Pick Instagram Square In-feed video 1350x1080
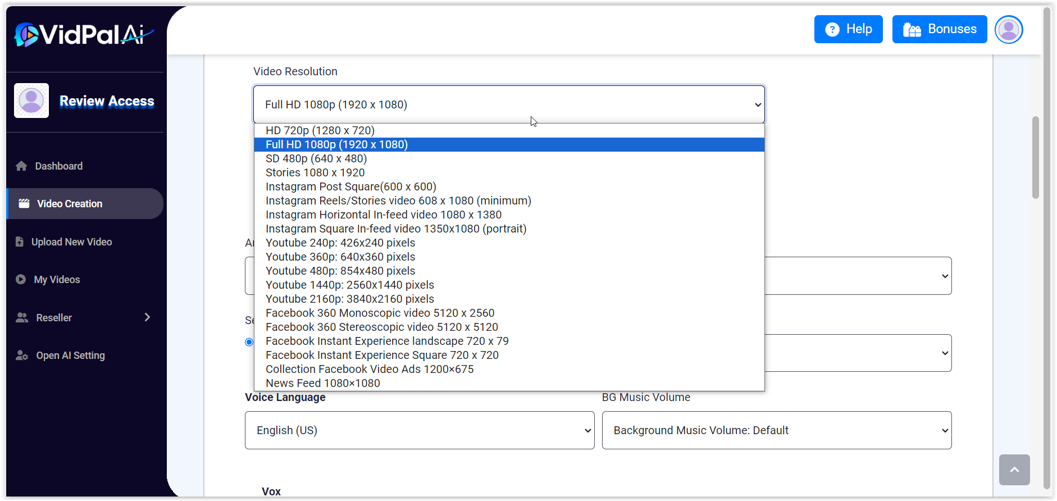1057x501 pixels. (x=509, y=229)
